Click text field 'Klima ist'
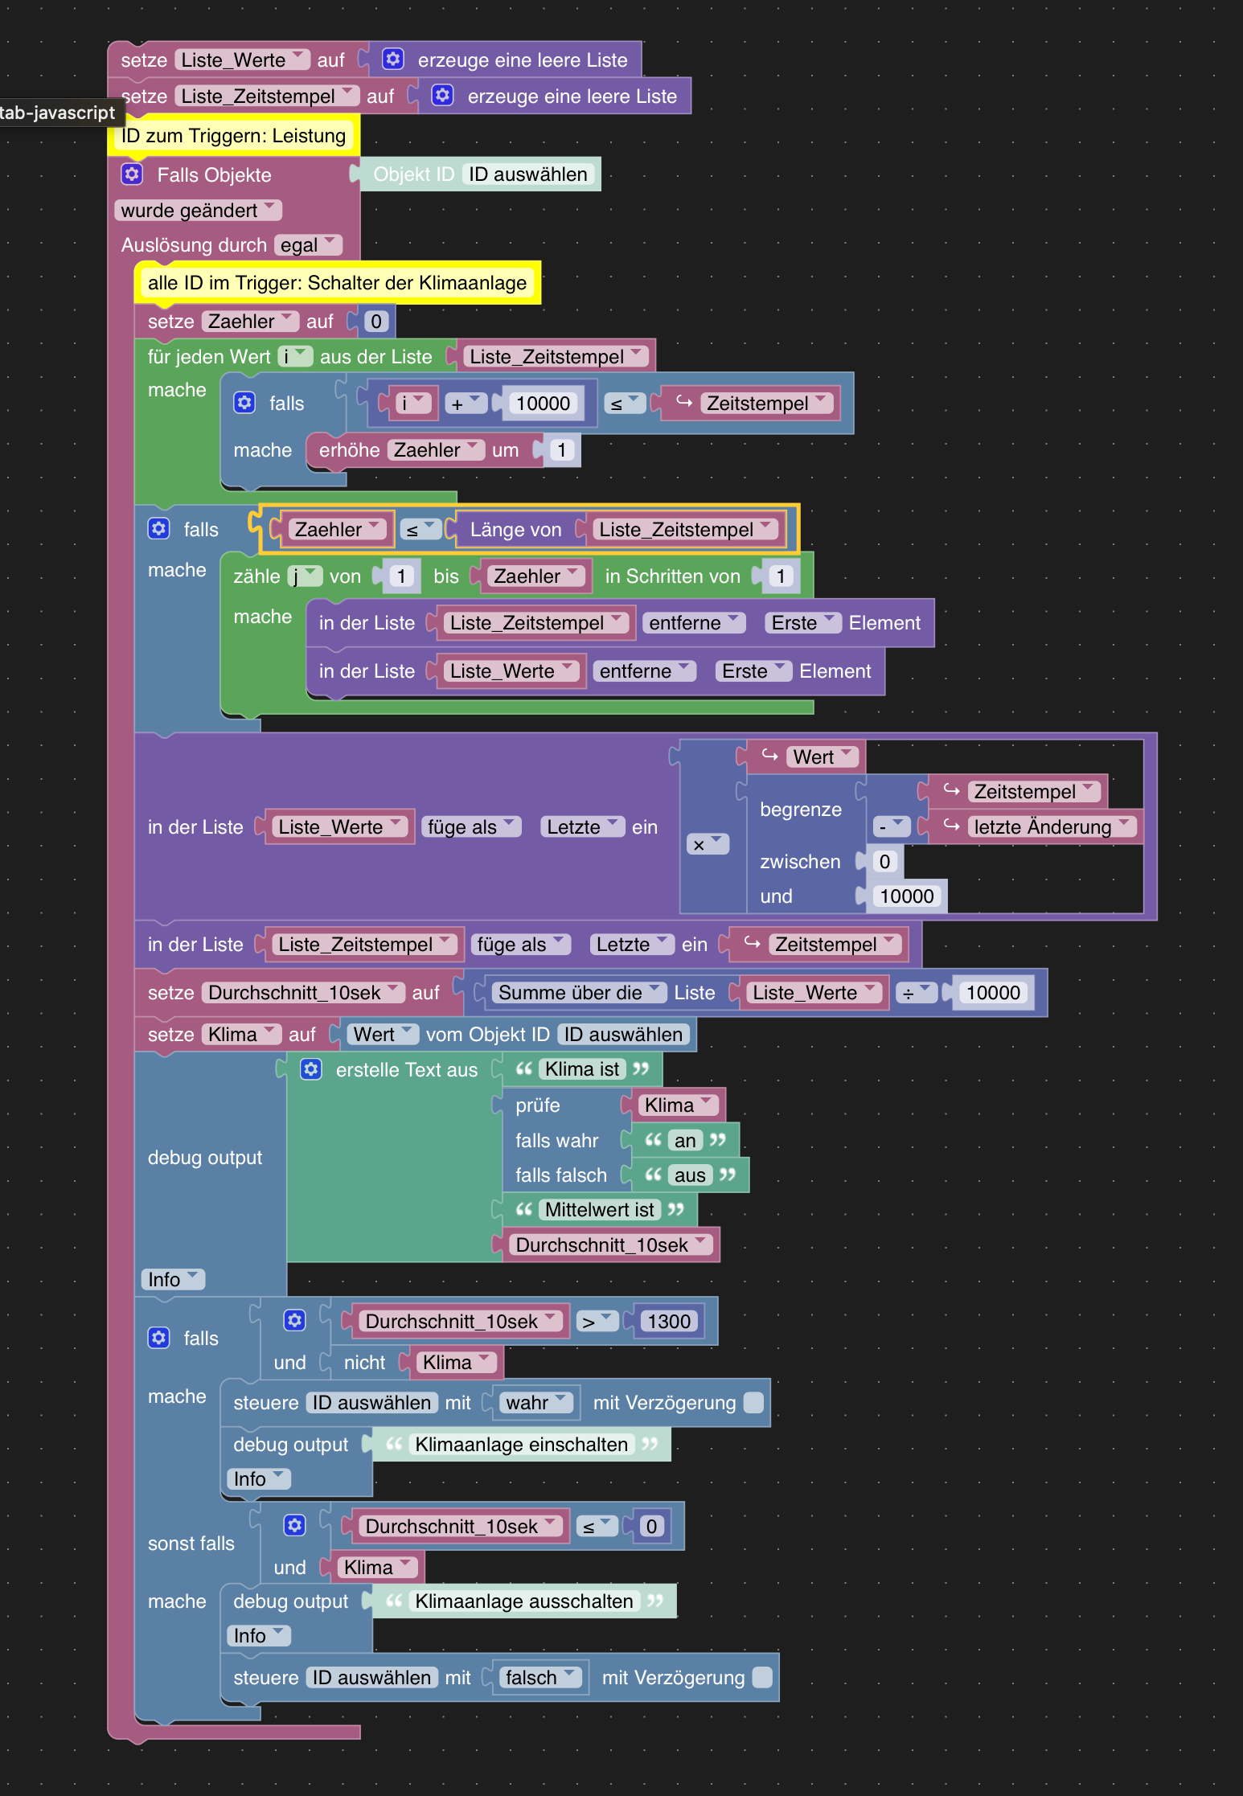Viewport: 1243px width, 1796px height. coord(582,1068)
